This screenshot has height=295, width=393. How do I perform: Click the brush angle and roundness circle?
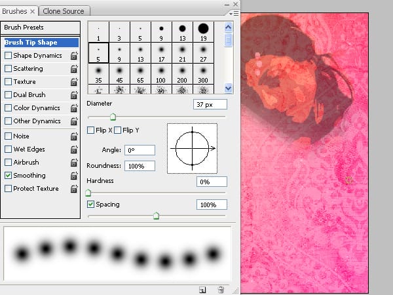[192, 149]
